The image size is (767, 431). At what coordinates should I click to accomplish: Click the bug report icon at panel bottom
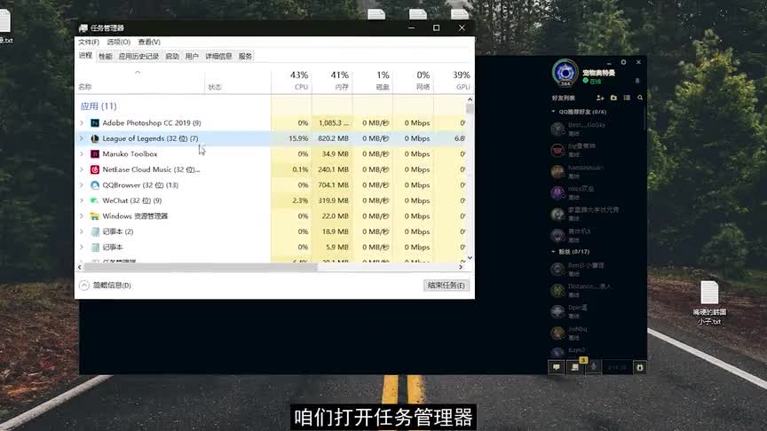pyautogui.click(x=639, y=367)
